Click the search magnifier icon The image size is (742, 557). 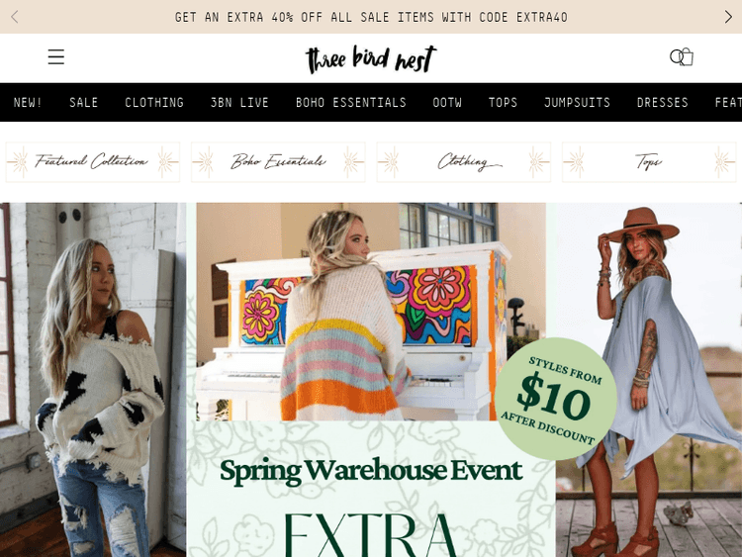click(x=677, y=57)
